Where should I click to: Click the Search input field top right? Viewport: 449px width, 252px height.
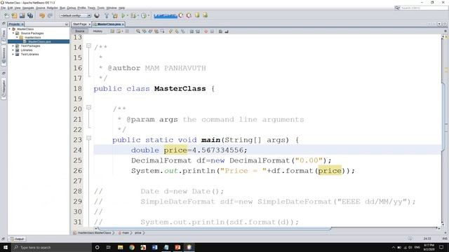424,8
